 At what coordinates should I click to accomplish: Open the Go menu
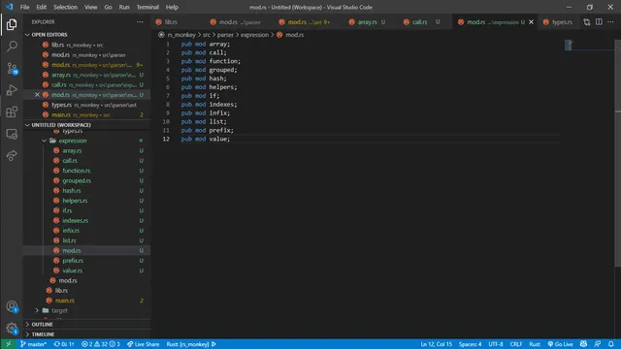(108, 7)
